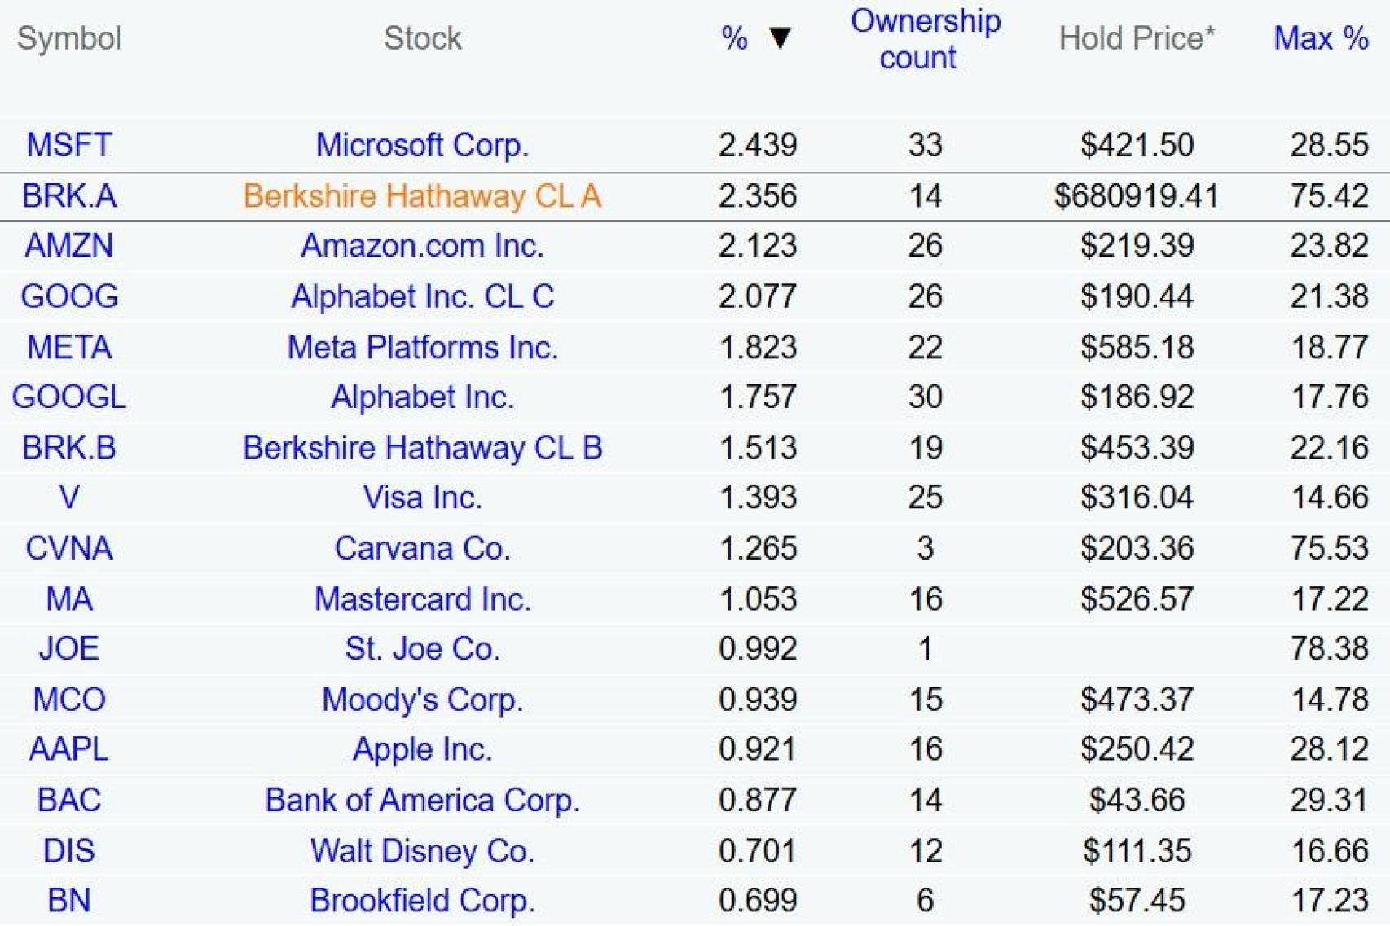Open Meta Platforms Inc. page
Screen dimensions: 1390x926
pyautogui.click(x=422, y=348)
